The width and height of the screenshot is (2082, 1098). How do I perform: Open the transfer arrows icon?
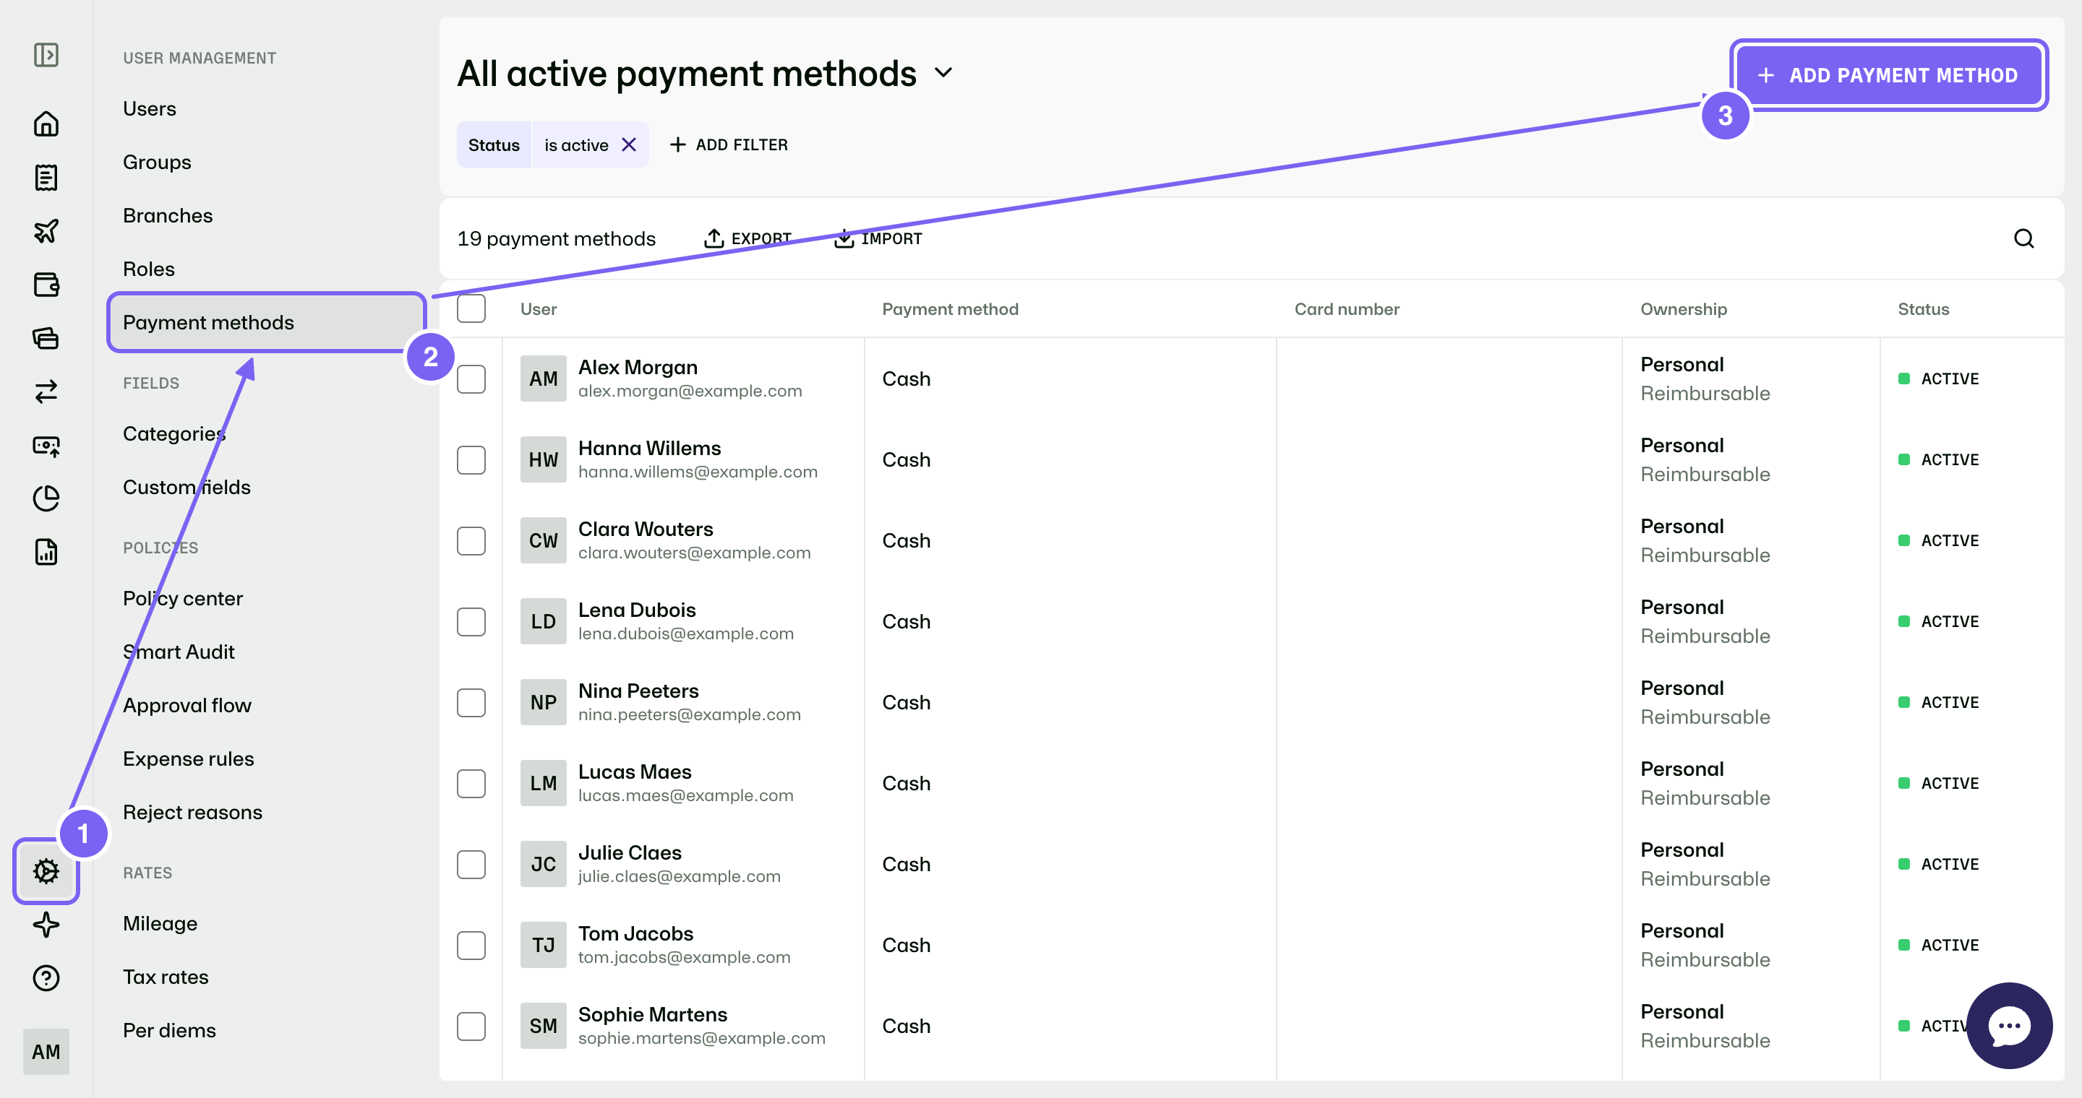coord(46,392)
